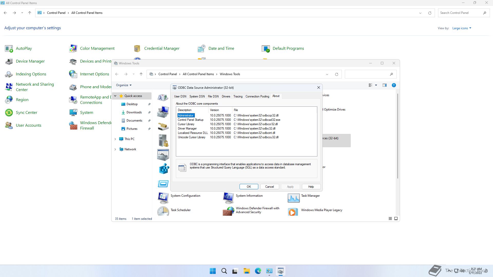Open Microsoft Edge from taskbar

tap(258, 271)
